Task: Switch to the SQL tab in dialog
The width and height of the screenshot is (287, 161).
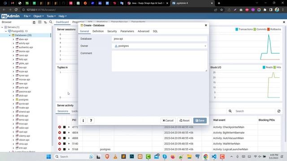Action: click(x=155, y=31)
